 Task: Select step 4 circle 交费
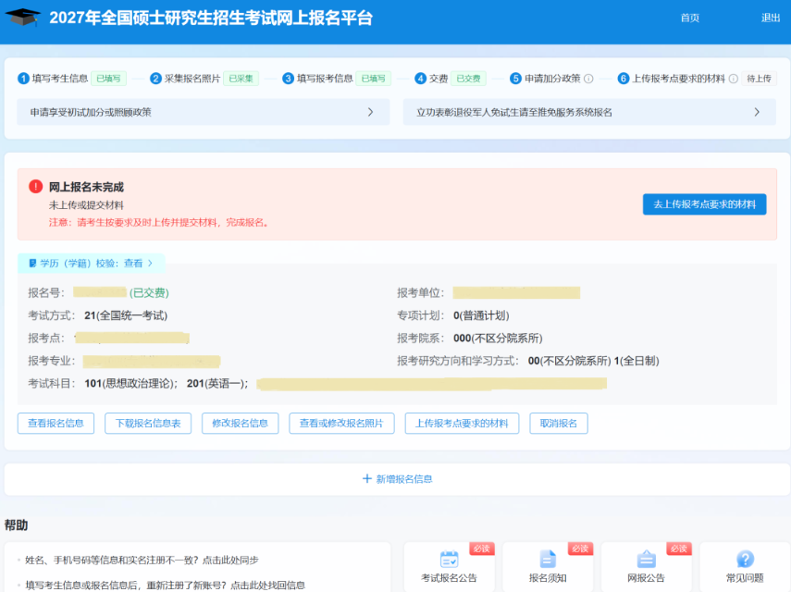tap(420, 79)
